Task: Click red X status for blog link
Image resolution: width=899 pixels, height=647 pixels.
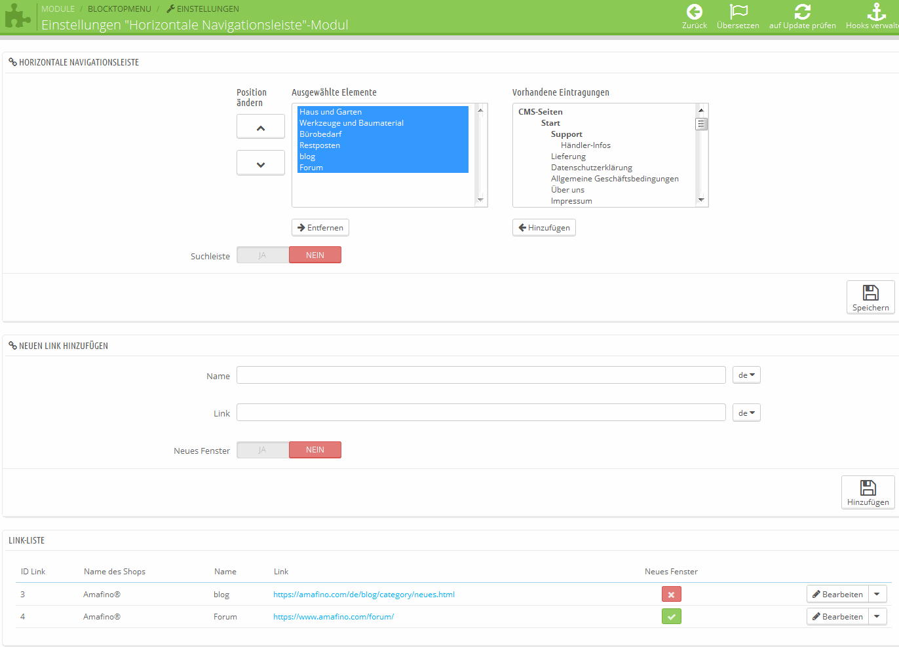Action: 672,594
